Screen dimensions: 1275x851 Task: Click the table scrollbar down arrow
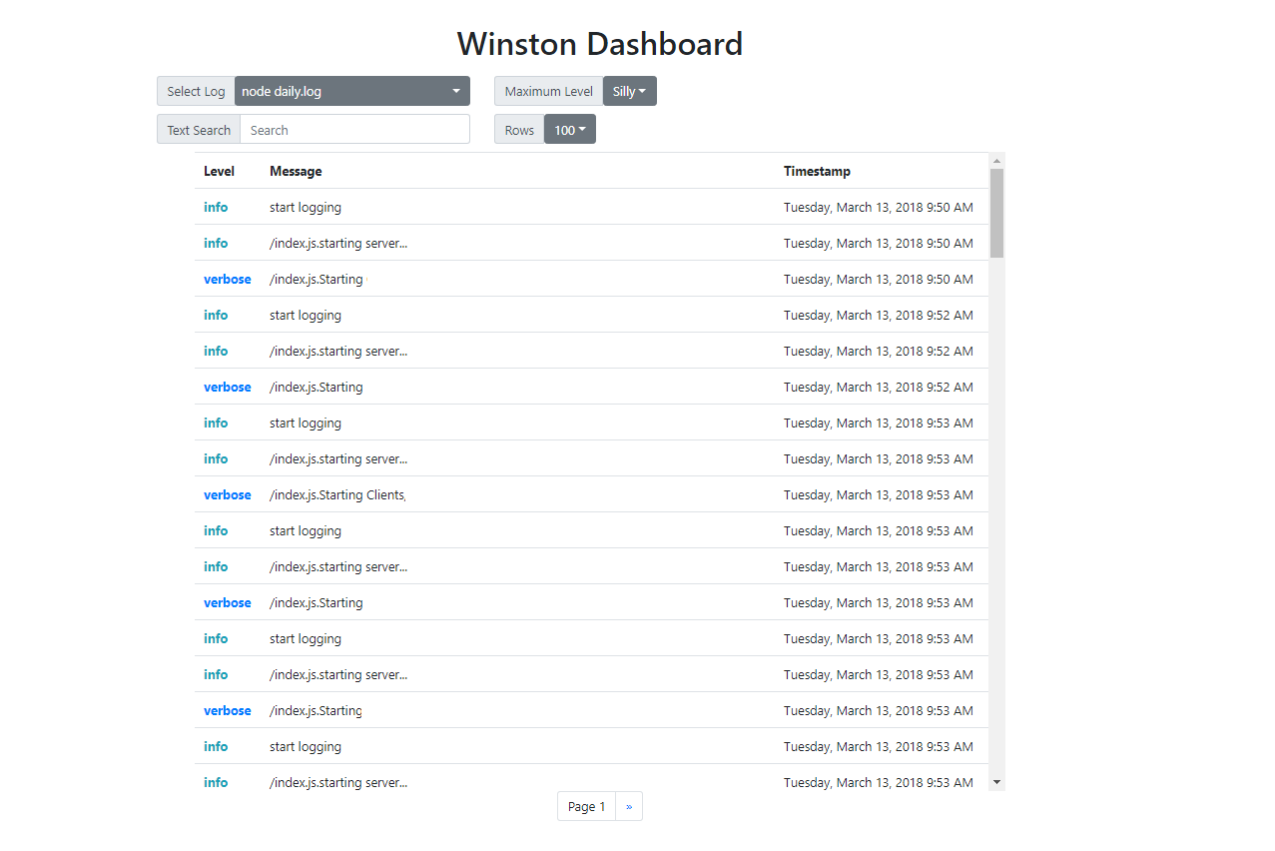[996, 782]
